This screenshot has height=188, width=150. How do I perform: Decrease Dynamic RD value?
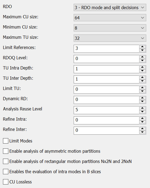[142, 102]
